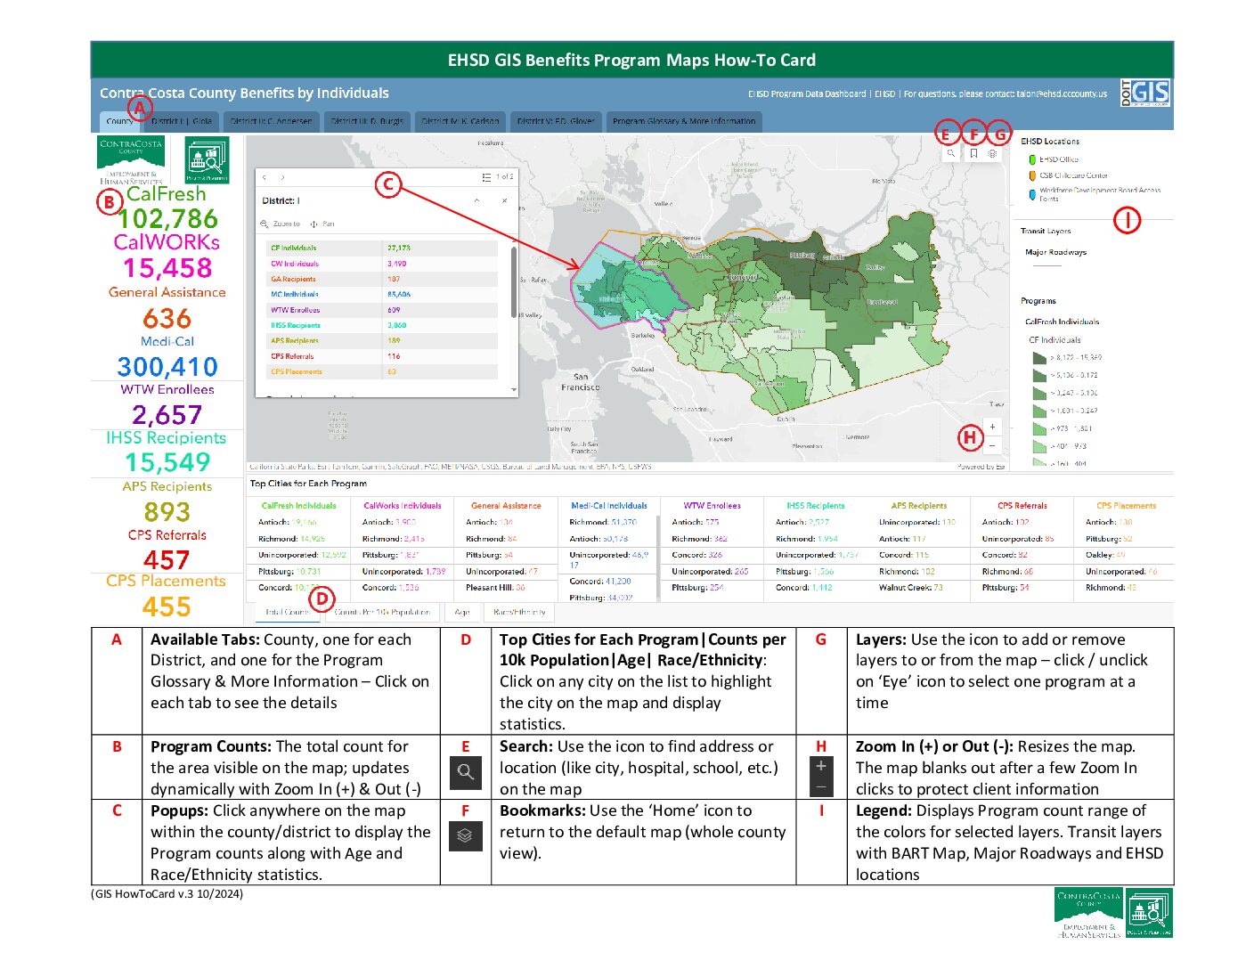Collapse the District I popup chevron

coord(476,200)
